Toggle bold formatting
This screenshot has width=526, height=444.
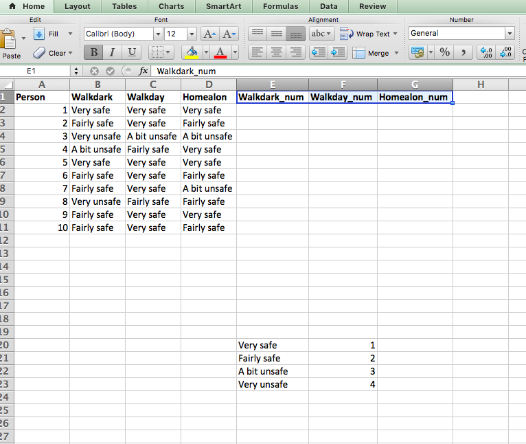93,52
